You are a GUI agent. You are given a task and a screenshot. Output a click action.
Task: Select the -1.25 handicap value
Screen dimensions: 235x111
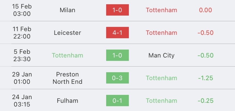205,78
